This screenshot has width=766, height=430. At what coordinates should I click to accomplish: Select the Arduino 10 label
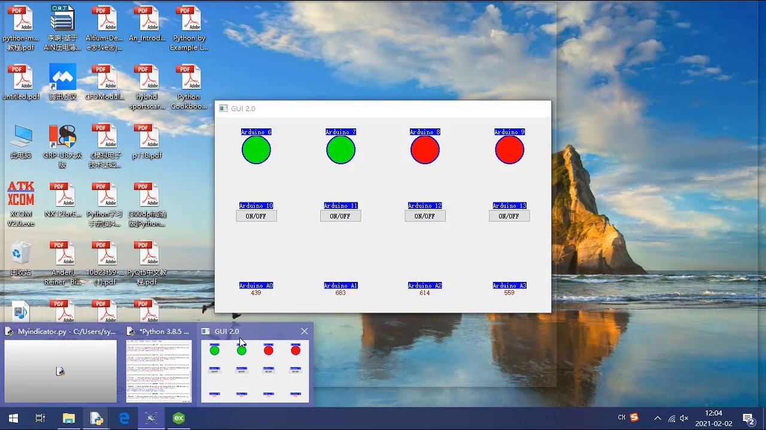pyautogui.click(x=256, y=205)
